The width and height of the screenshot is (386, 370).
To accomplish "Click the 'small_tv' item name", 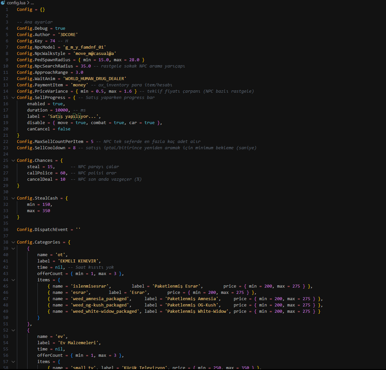I will click(x=83, y=368).
